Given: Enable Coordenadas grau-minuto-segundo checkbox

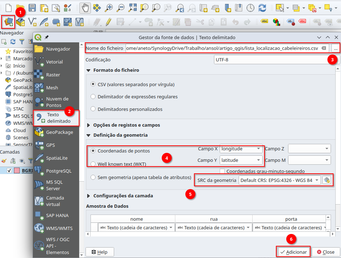Looking at the screenshot, I should 222,171.
